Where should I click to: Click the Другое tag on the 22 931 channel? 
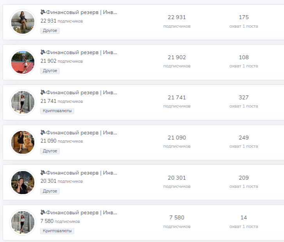tap(50, 31)
